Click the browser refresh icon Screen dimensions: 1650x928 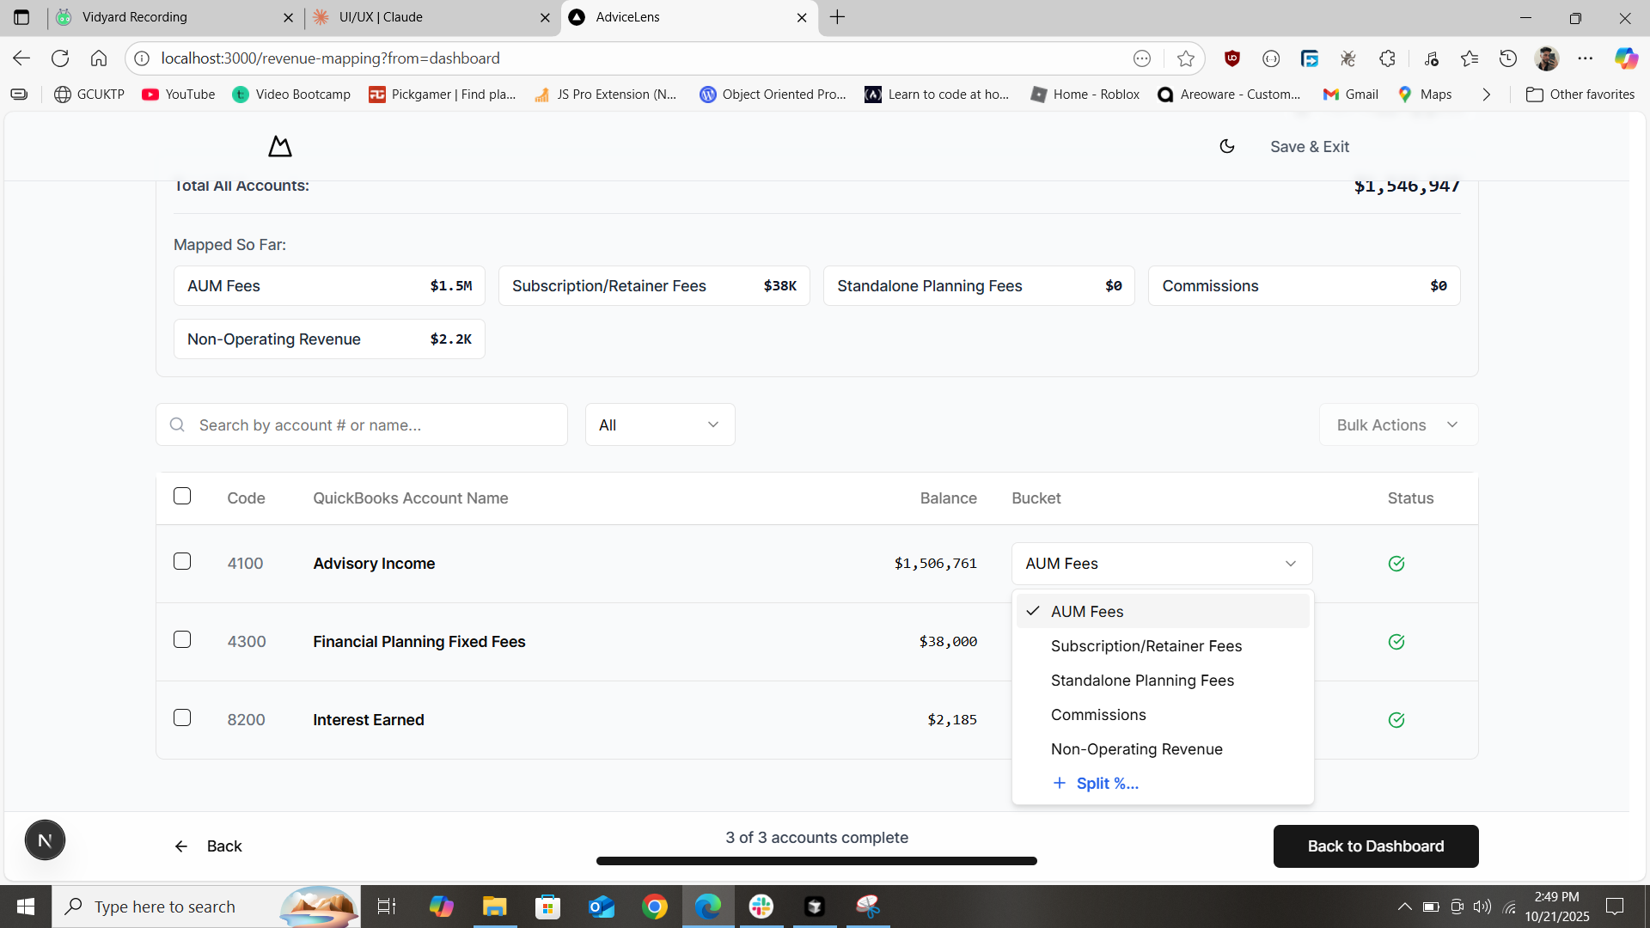60,58
